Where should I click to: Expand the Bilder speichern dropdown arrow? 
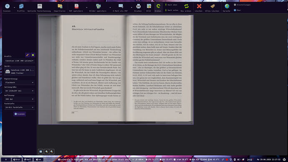(110, 7)
